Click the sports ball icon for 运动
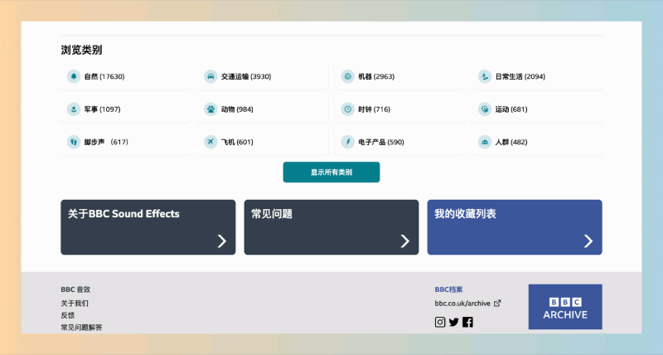This screenshot has height=355, width=663. [x=485, y=109]
